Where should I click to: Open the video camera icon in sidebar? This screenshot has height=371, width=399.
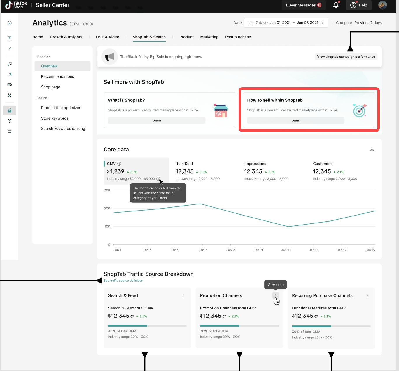coord(10,85)
